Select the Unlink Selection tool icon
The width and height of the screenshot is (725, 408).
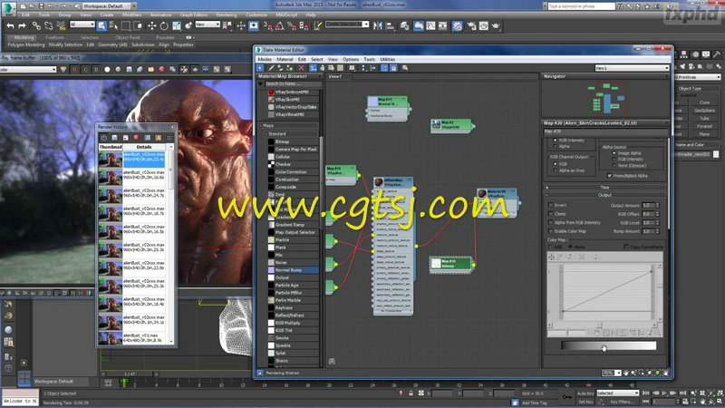[49, 26]
